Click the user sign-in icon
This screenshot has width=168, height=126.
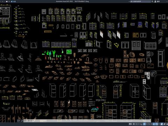coord(155,1)
